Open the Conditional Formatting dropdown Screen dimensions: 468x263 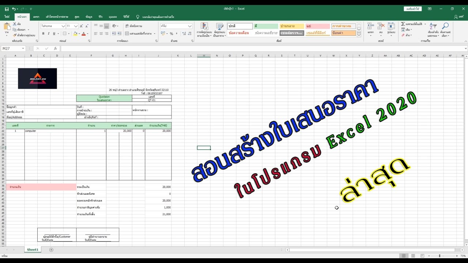204,30
